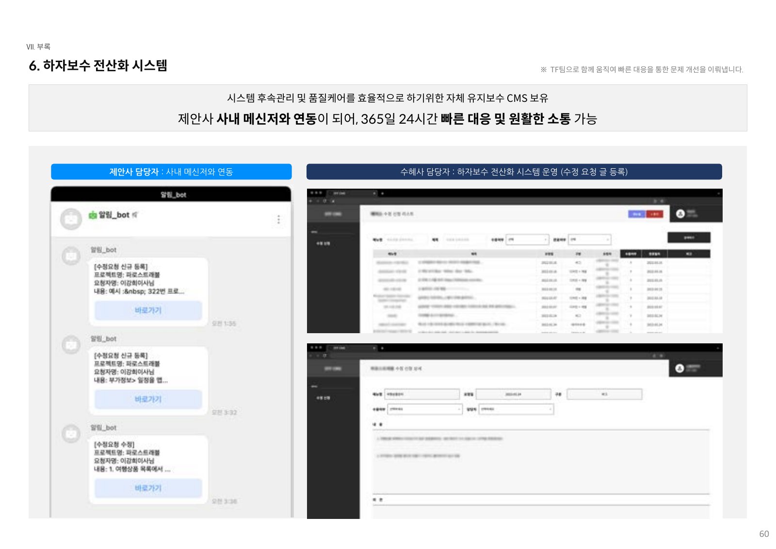The height and width of the screenshot is (549, 776).
Task: Click the '[수정요청 수정]' message heading
Action: (114, 444)
